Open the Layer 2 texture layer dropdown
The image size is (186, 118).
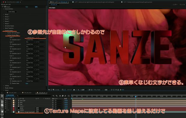pos(30,42)
